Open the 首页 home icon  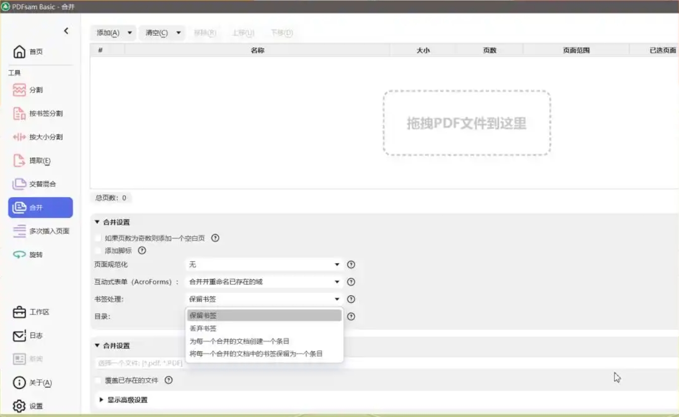(19, 51)
